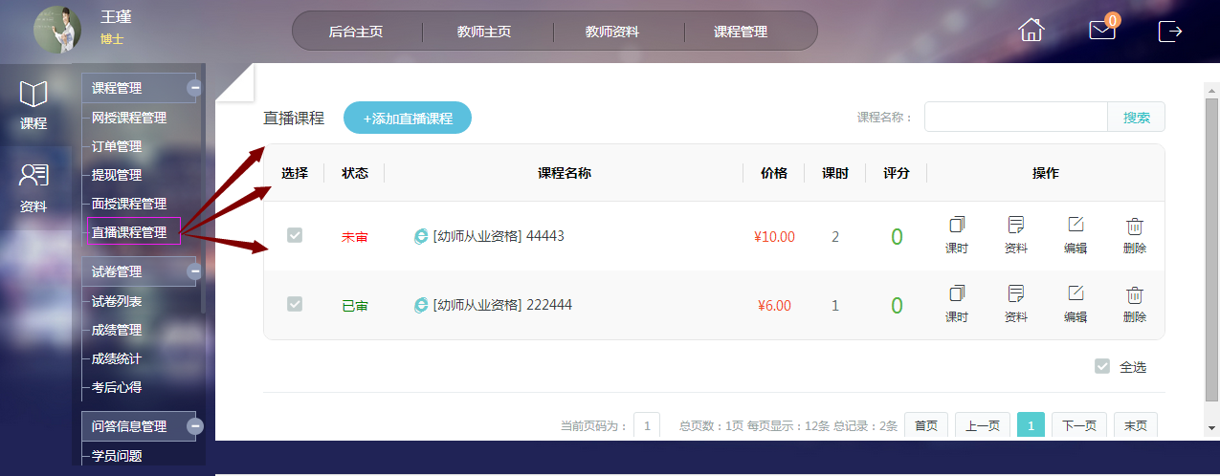1220x476 pixels.
Task: Click the +添加直播课程 button
Action: pos(407,119)
